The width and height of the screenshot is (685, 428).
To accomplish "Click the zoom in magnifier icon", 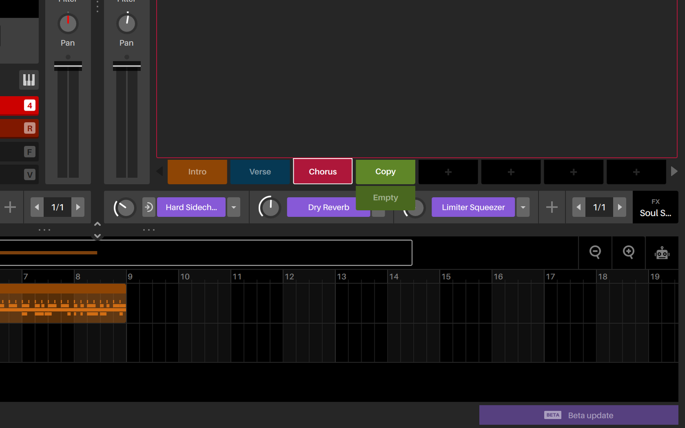I will (628, 253).
